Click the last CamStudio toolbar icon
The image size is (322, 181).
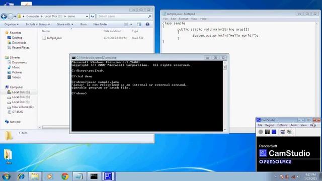coord(289,132)
